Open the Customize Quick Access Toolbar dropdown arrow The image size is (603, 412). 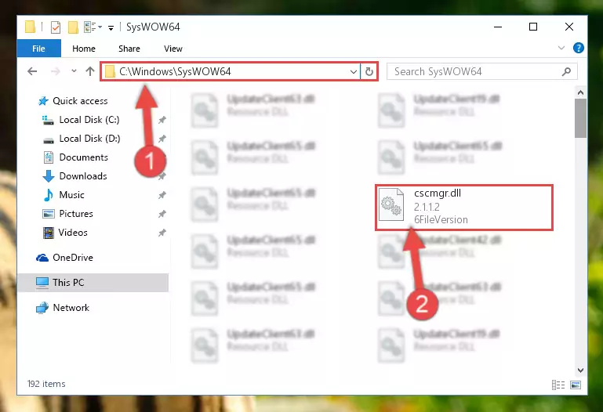(111, 27)
